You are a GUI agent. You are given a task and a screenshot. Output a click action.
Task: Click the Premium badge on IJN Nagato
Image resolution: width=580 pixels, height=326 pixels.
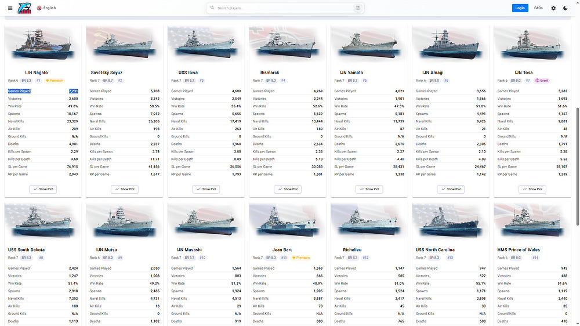click(x=55, y=80)
